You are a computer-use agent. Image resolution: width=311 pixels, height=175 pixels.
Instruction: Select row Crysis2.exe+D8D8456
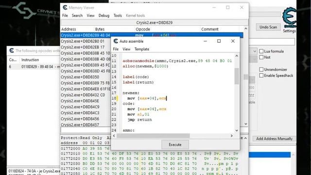coord(86,119)
